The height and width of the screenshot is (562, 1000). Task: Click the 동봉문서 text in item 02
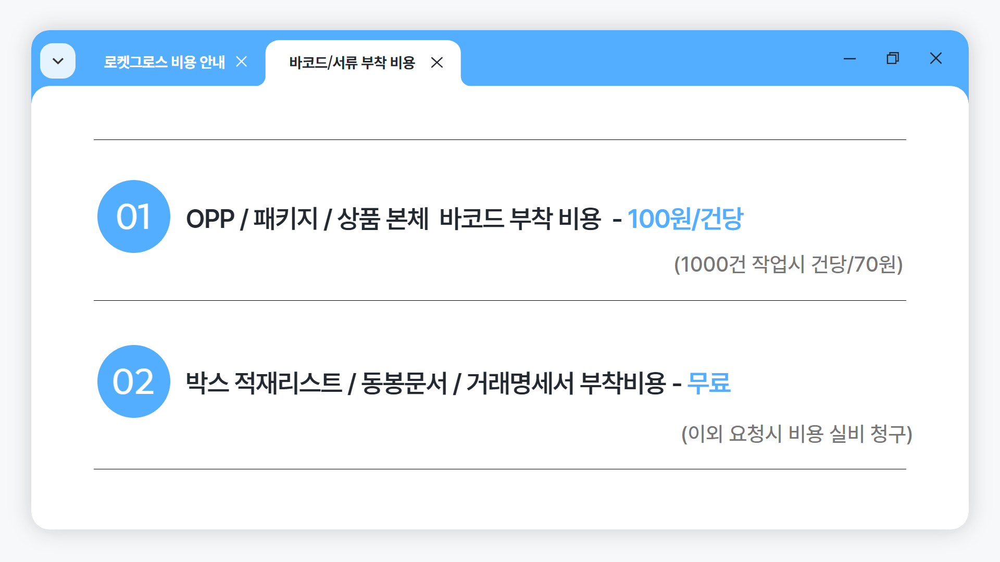point(404,383)
